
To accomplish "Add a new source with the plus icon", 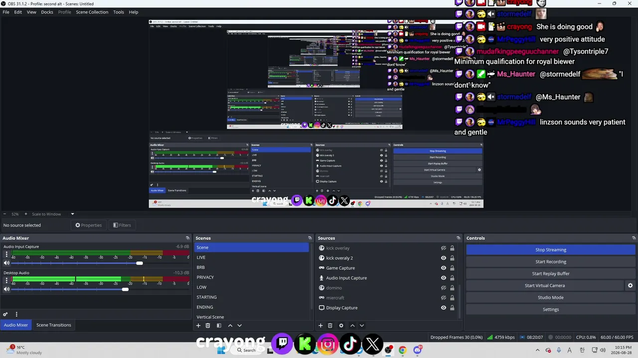I will point(320,326).
